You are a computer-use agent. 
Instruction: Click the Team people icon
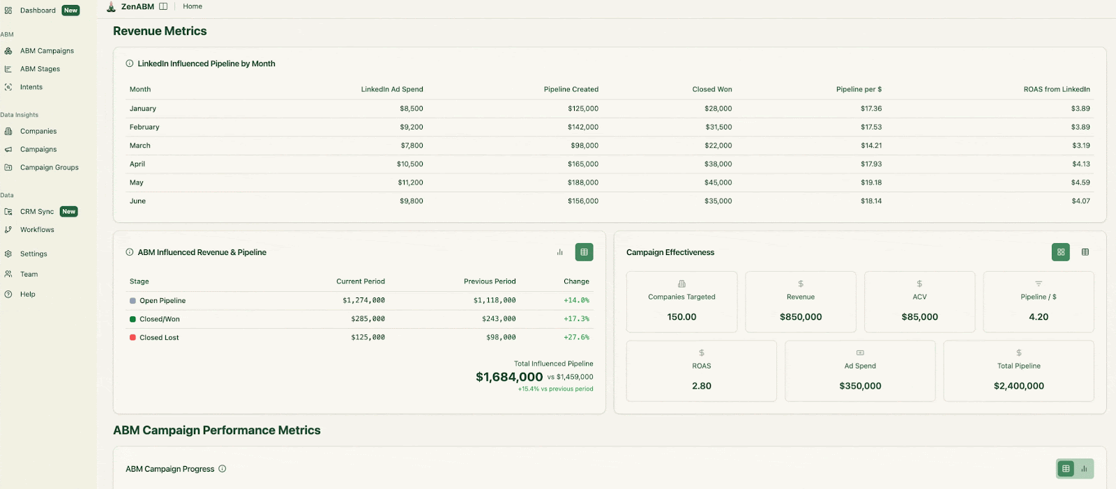coord(8,274)
